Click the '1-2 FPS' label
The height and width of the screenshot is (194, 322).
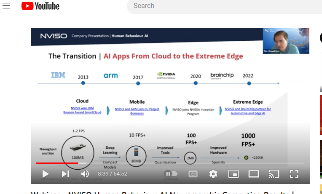[78, 131]
